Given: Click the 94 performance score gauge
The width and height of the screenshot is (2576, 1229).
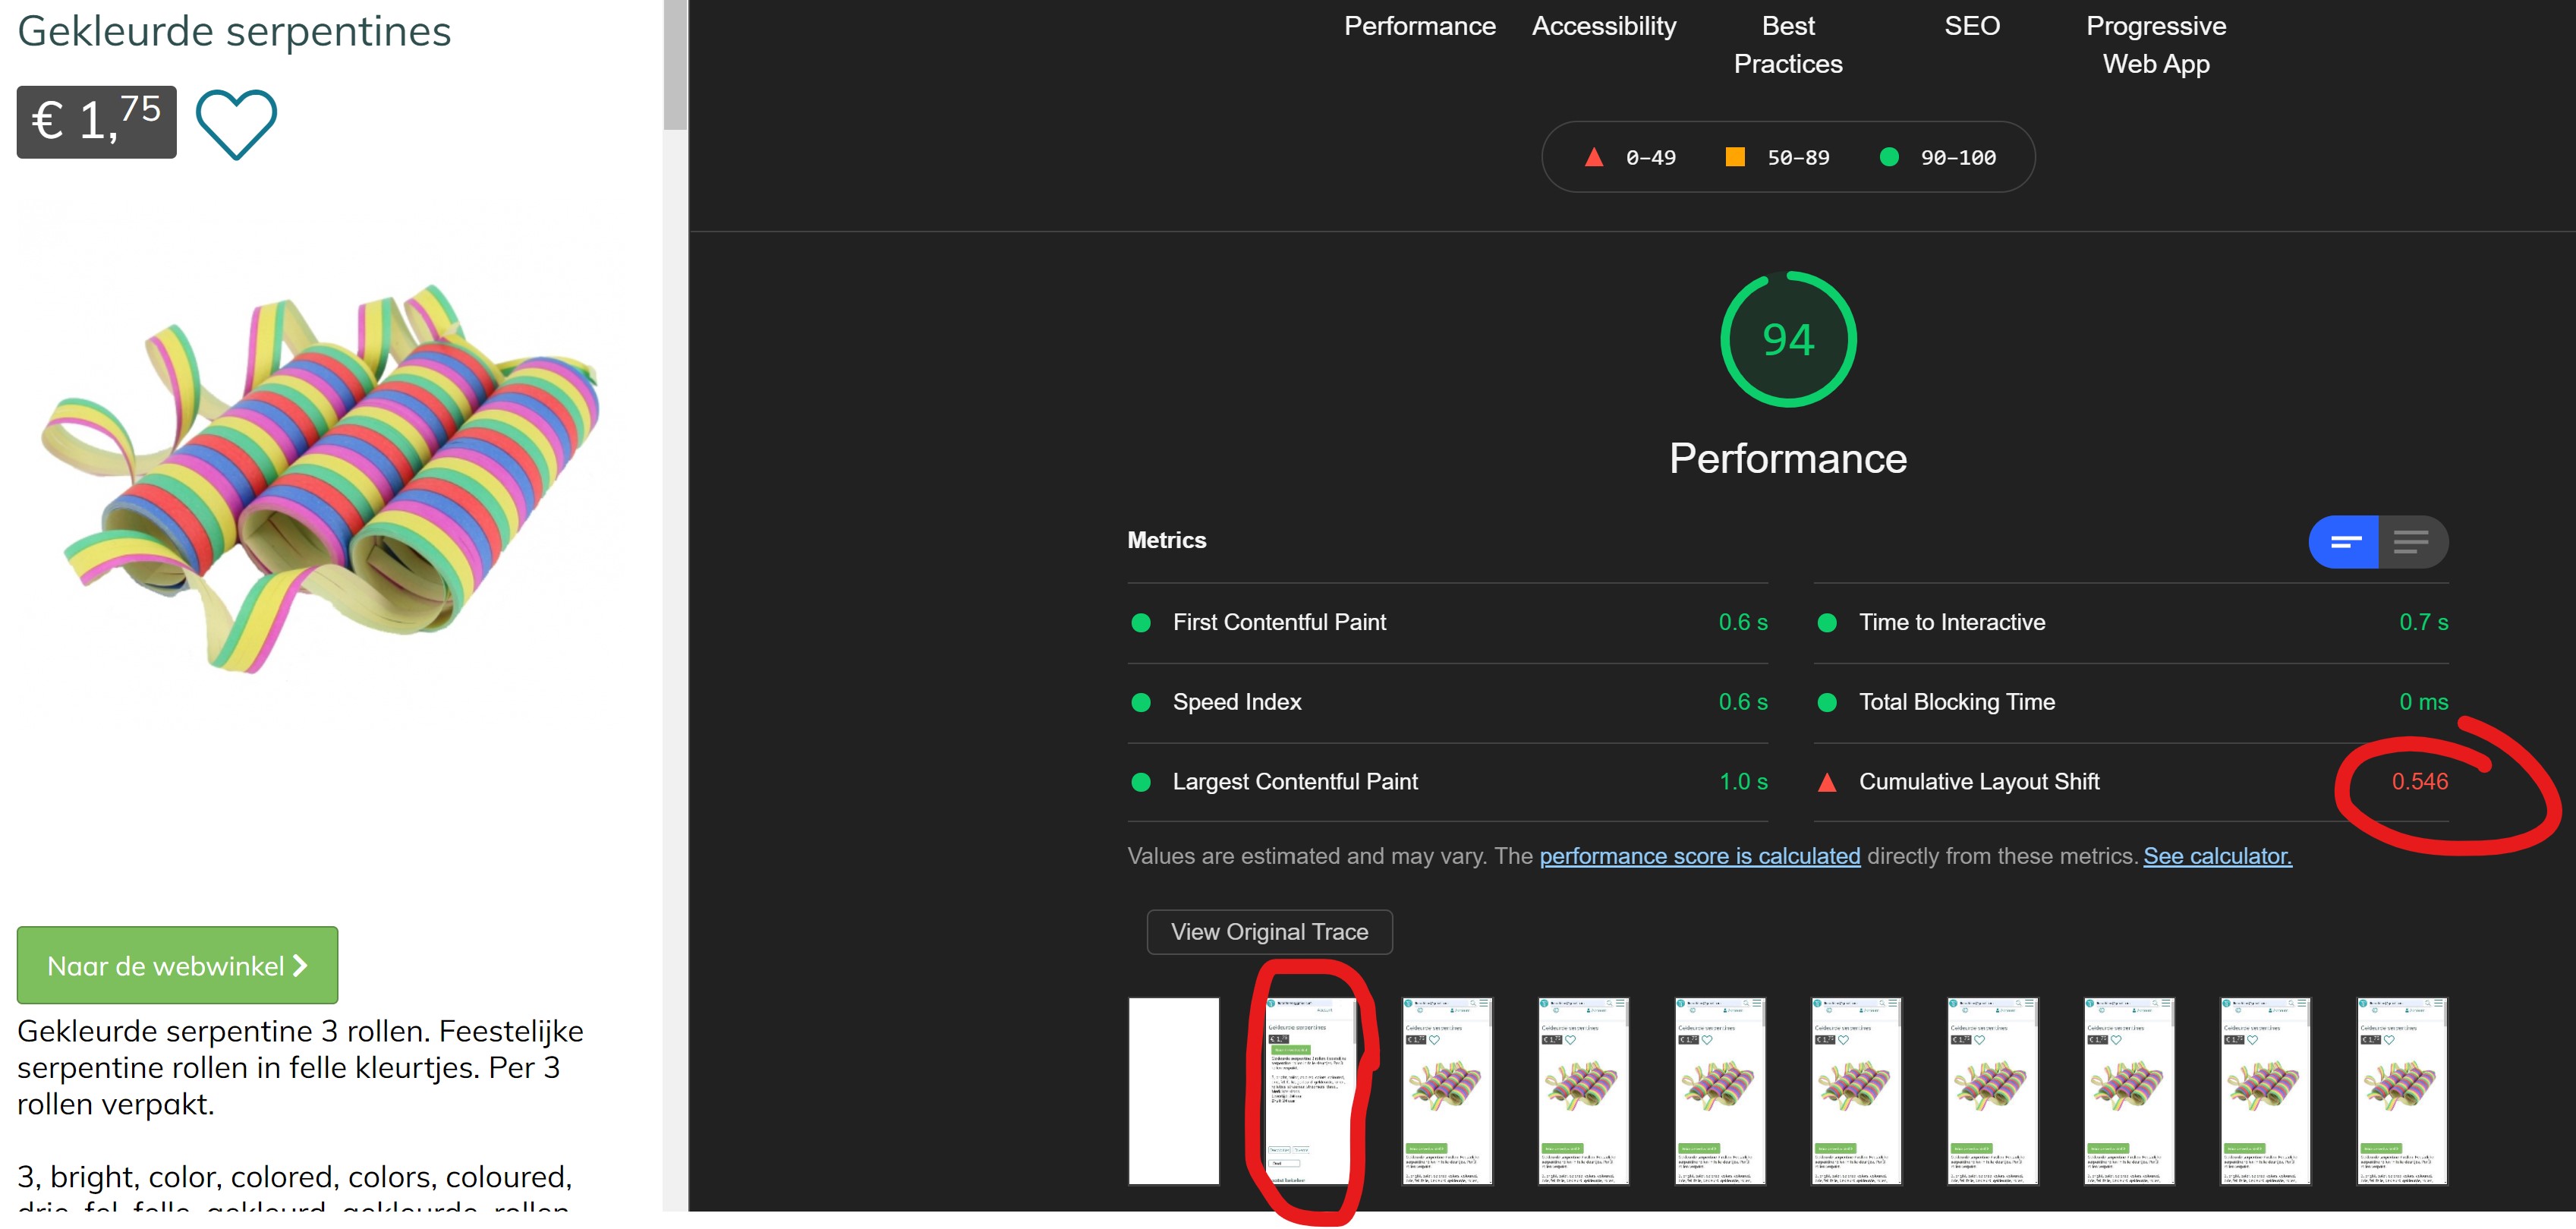Looking at the screenshot, I should (1788, 340).
